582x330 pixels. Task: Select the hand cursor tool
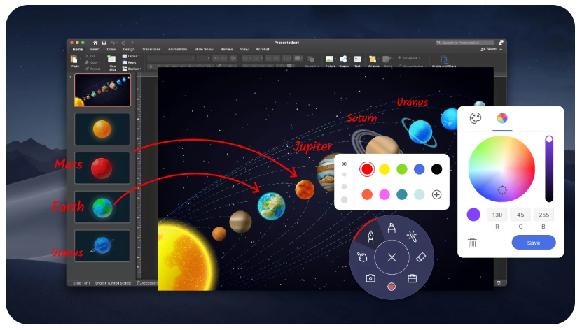pos(362,257)
